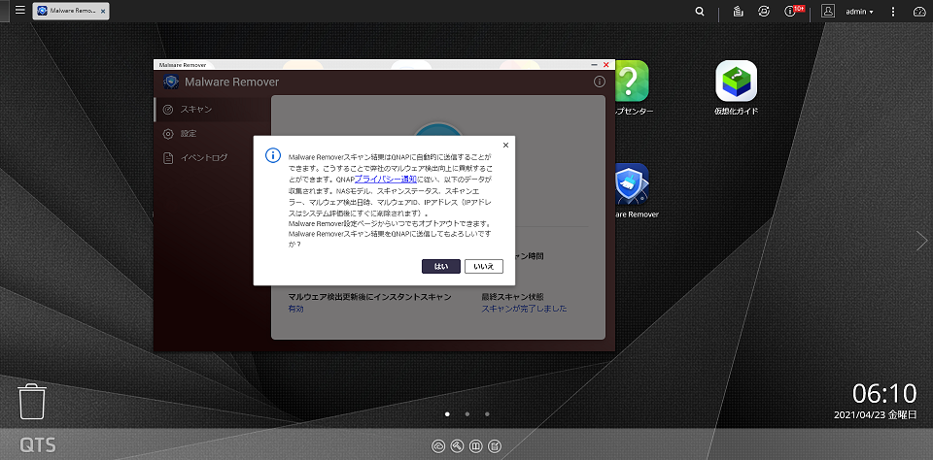The image size is (933, 460).
Task: Minimize the Malware Remover window
Action: click(594, 64)
